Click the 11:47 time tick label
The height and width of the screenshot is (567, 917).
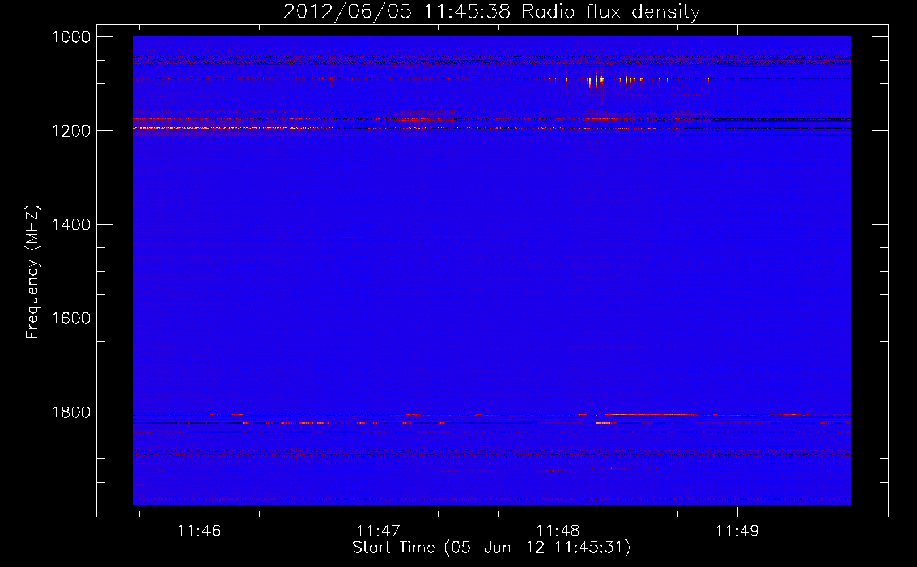[378, 531]
